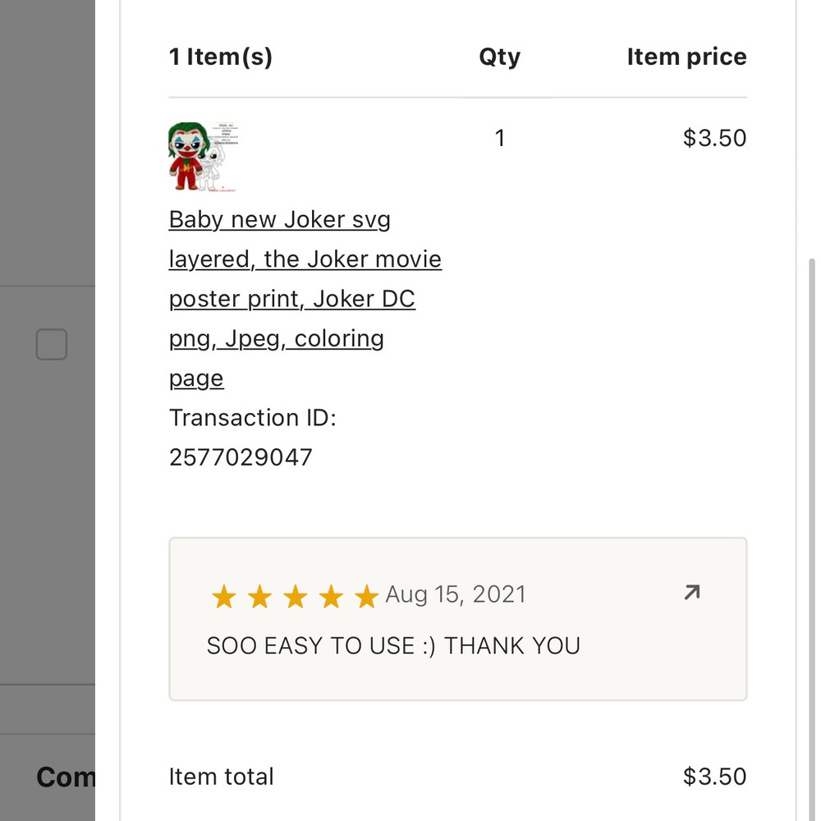This screenshot has height=821, width=821.
Task: Tick the checkbox in the dimmed order list
Action: coord(51,345)
